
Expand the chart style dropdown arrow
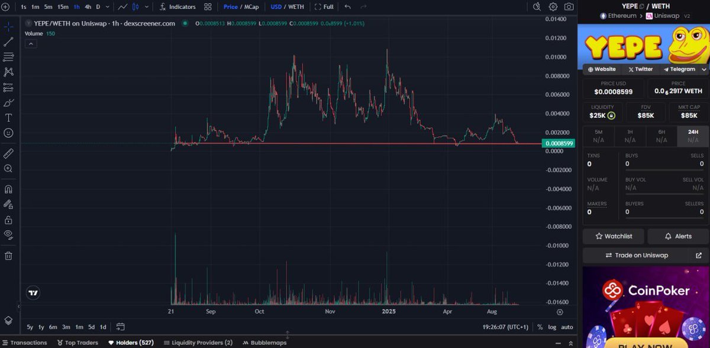(x=146, y=7)
